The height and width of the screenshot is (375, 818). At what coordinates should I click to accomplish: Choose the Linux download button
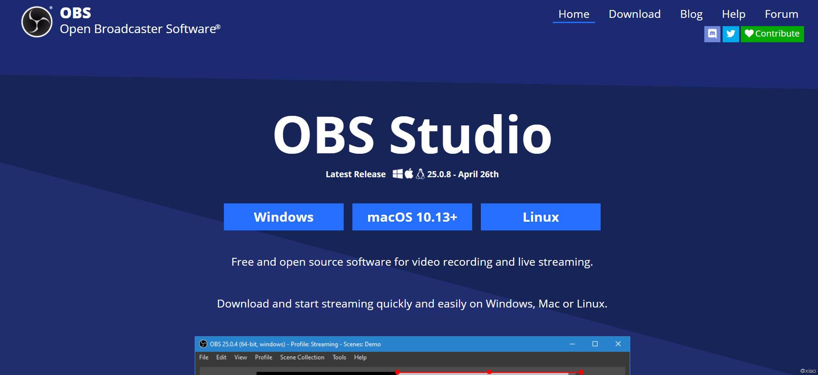point(541,217)
